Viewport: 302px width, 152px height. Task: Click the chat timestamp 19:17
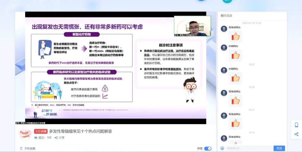(252, 110)
